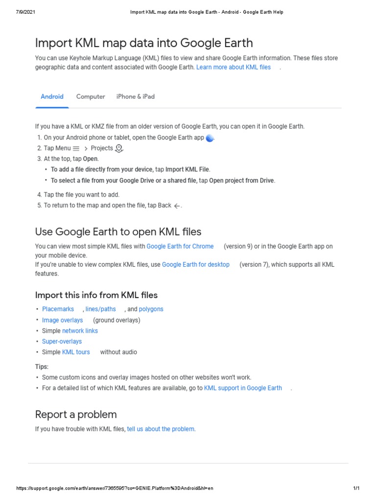Screen dimensions: 376x501
Task: Select the Android tab
Action: pyautogui.click(x=52, y=96)
